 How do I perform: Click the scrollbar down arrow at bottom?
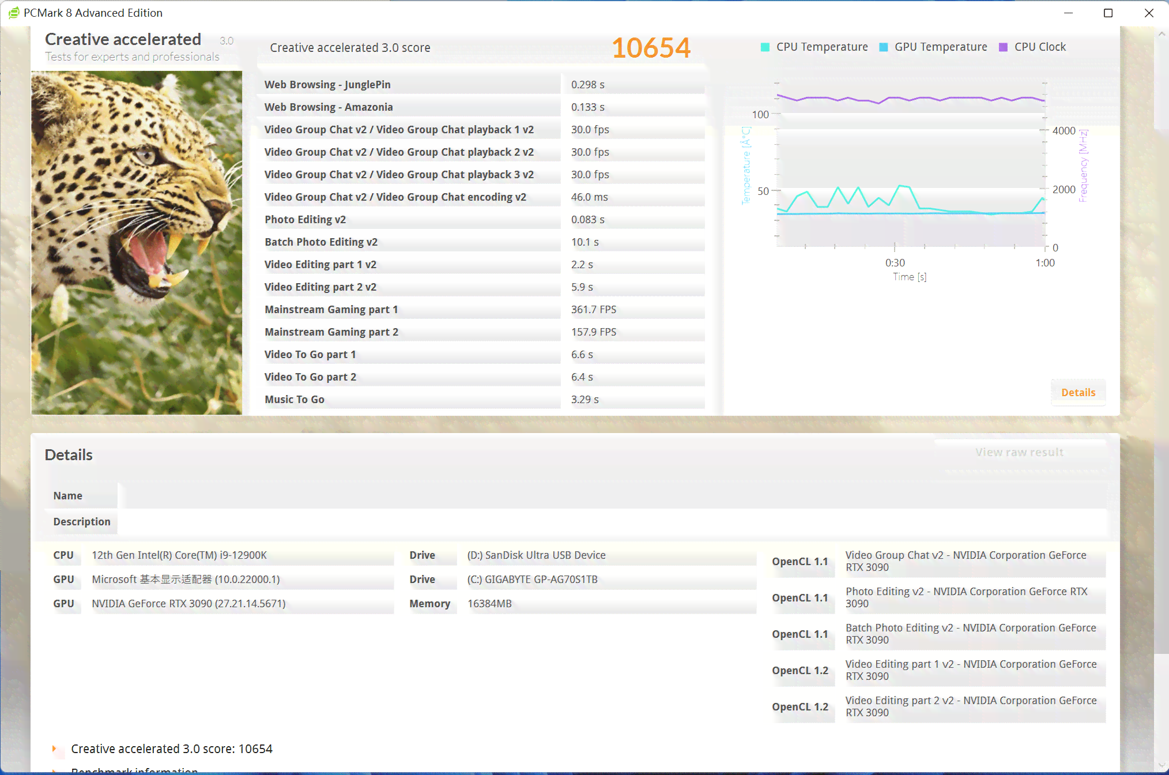tap(1162, 765)
